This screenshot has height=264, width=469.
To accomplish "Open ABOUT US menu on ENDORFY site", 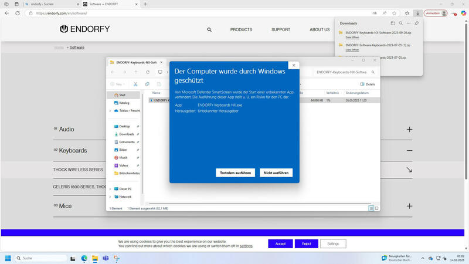I will 320,30.
